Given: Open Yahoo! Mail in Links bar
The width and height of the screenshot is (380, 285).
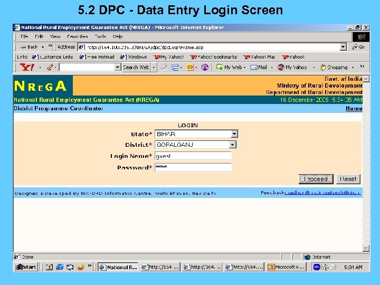Looking at the screenshot, I should [259, 57].
